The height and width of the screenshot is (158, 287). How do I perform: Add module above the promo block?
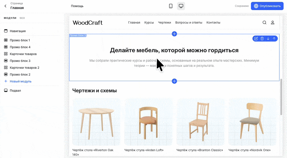coord(174,34)
